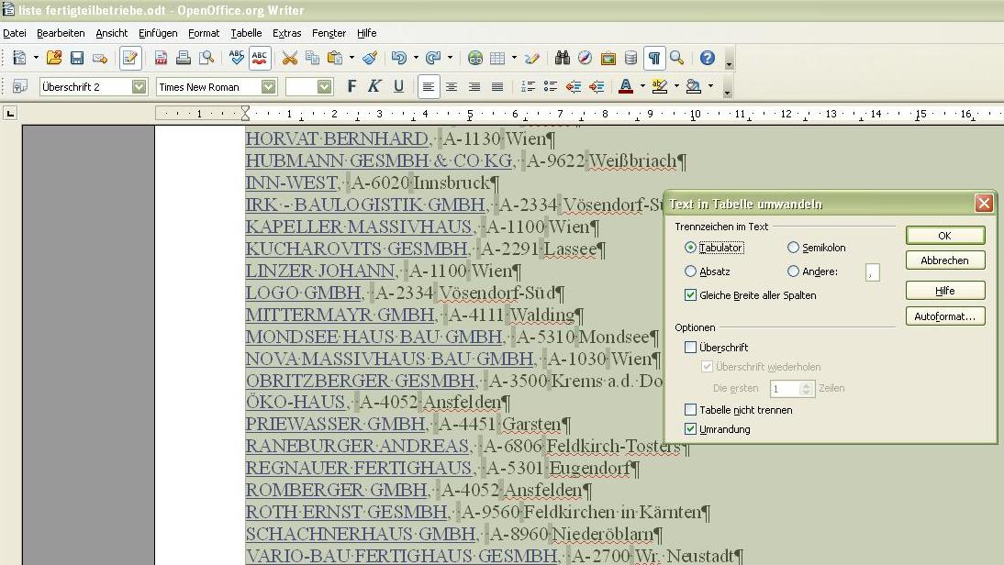Click the red font color swatch
The width and height of the screenshot is (1004, 565).
click(626, 86)
